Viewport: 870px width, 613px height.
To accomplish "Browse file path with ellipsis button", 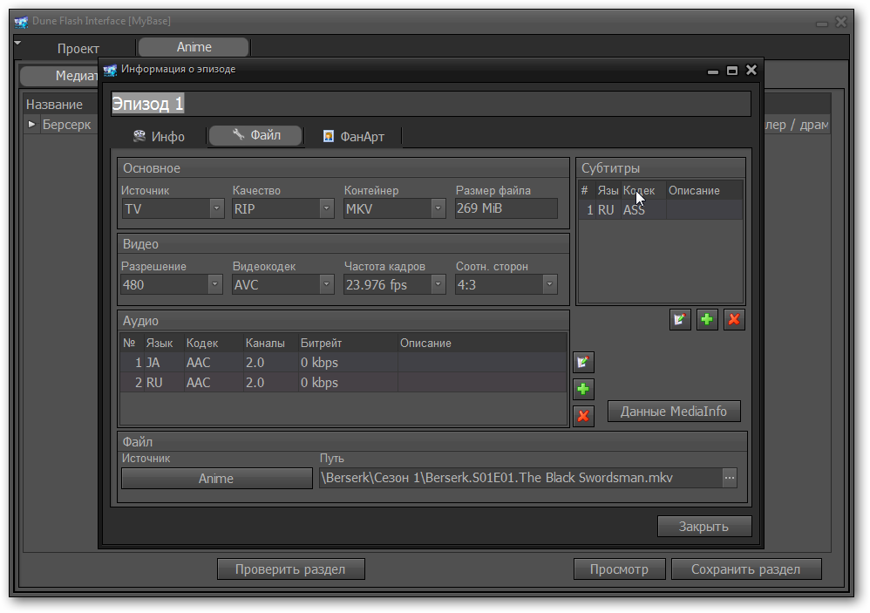I will [729, 478].
